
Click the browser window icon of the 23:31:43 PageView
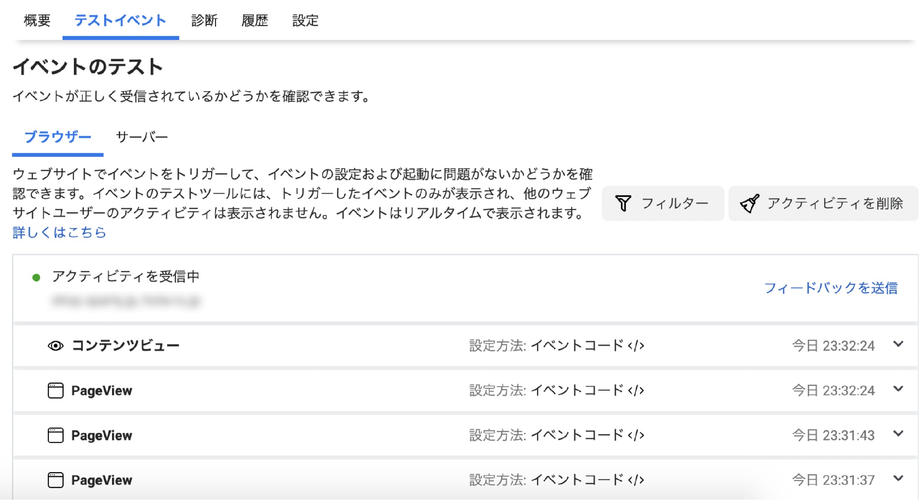click(56, 435)
